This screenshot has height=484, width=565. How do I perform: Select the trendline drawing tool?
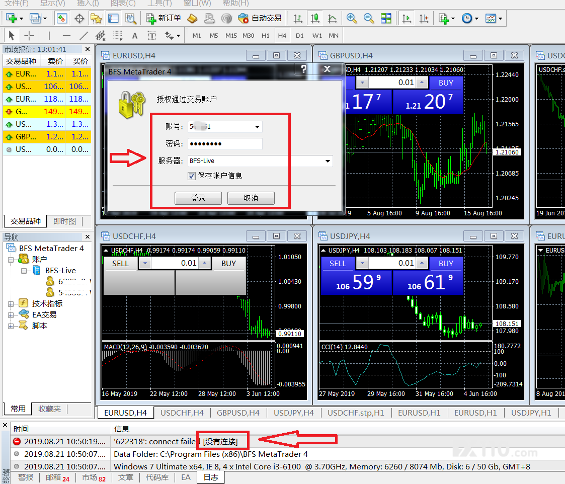pos(84,35)
